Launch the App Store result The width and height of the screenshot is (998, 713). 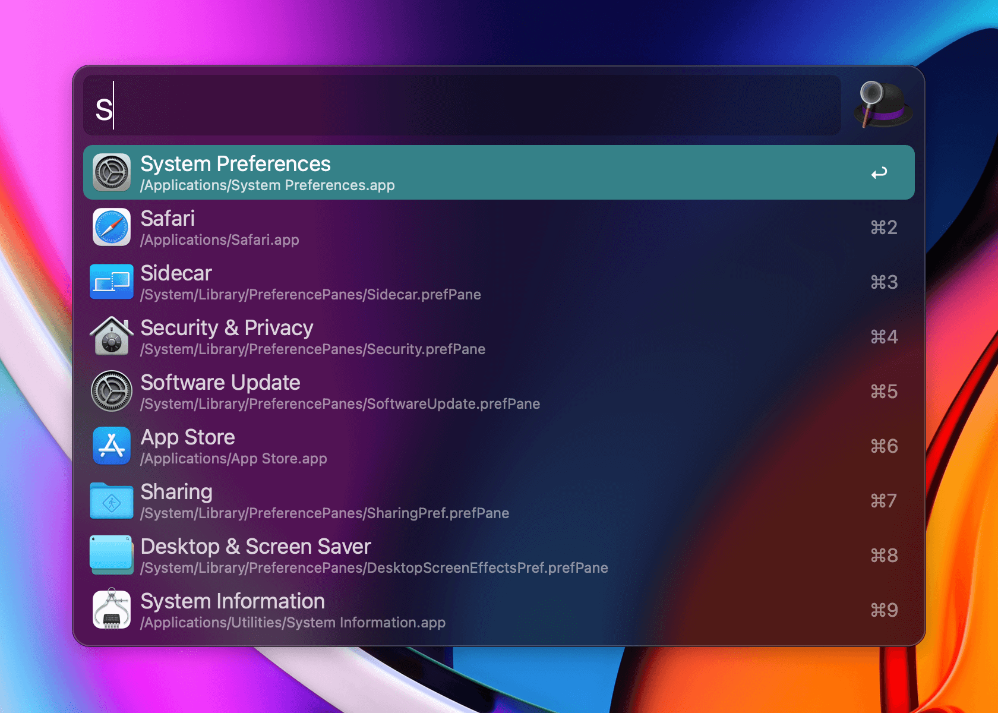coord(356,446)
